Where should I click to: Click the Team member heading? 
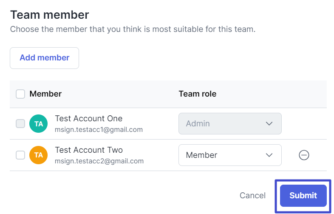49,15
